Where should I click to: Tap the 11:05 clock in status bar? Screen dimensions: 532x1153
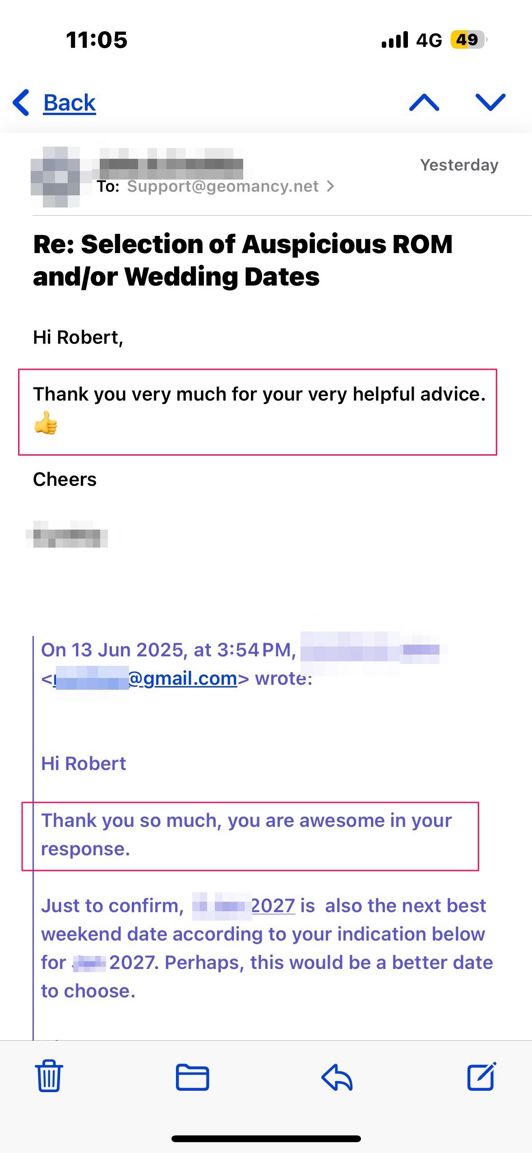pos(97,40)
